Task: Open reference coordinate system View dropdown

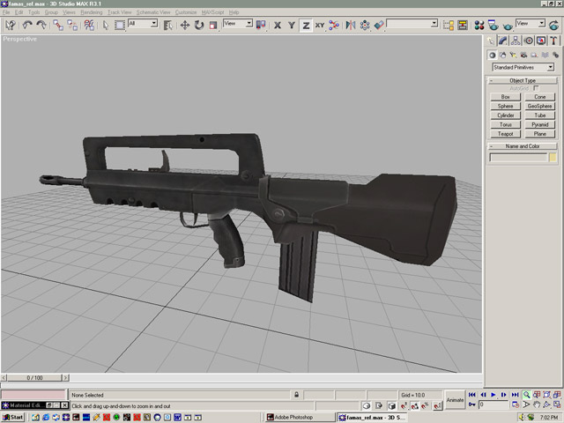Action: 238,24
